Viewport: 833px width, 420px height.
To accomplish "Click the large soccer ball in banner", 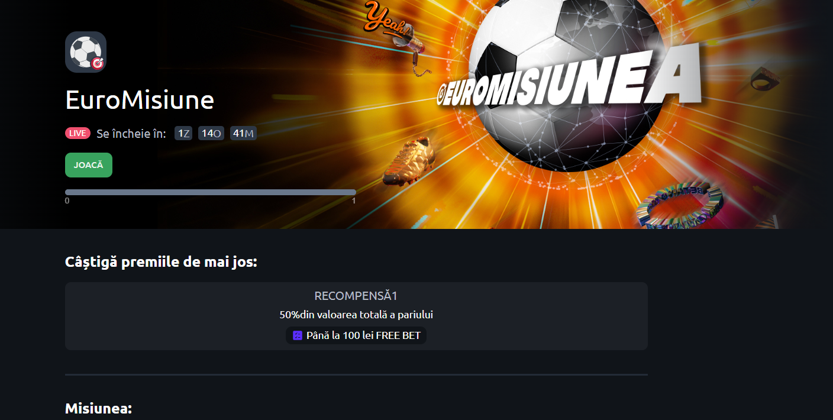I will tap(567, 83).
